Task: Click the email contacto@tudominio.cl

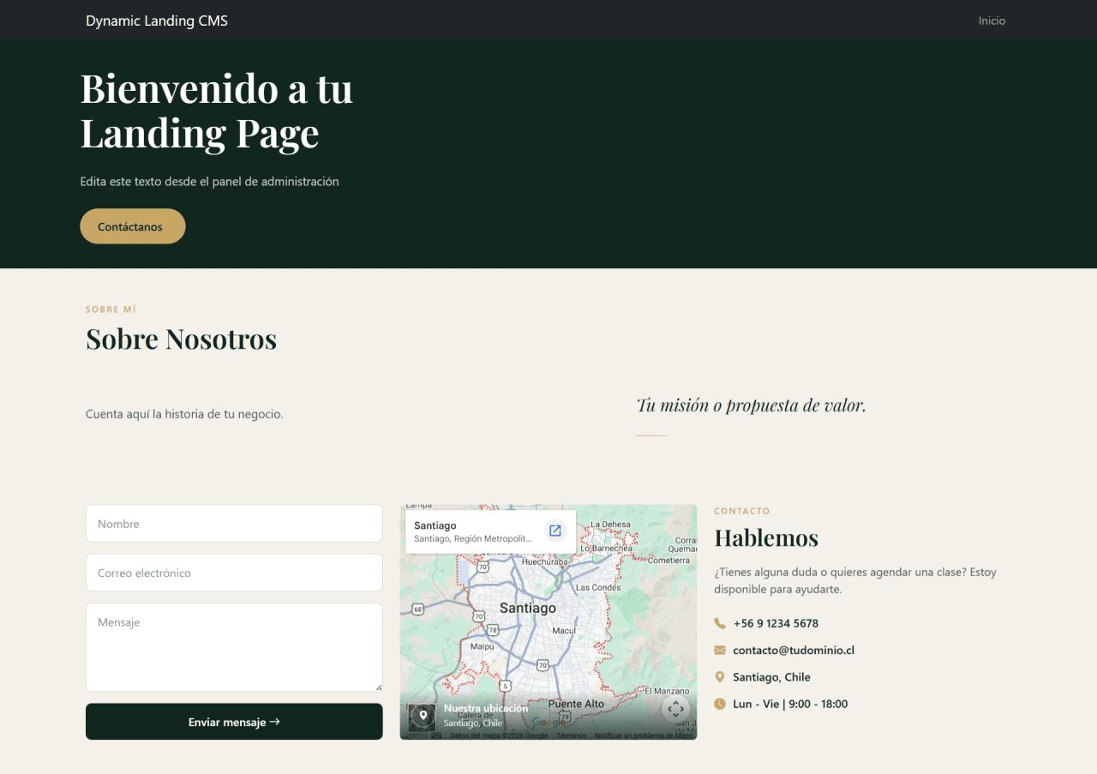Action: click(794, 651)
